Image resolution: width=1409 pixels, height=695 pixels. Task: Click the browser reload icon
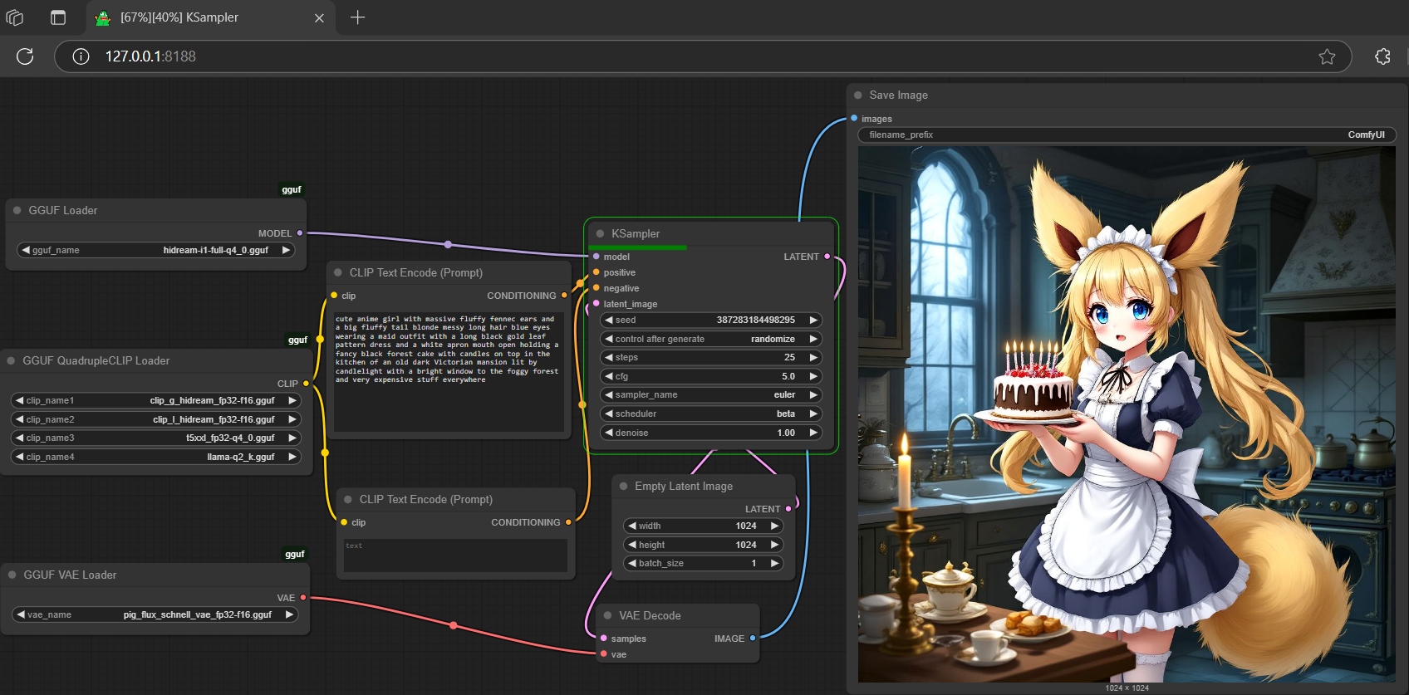(x=25, y=56)
